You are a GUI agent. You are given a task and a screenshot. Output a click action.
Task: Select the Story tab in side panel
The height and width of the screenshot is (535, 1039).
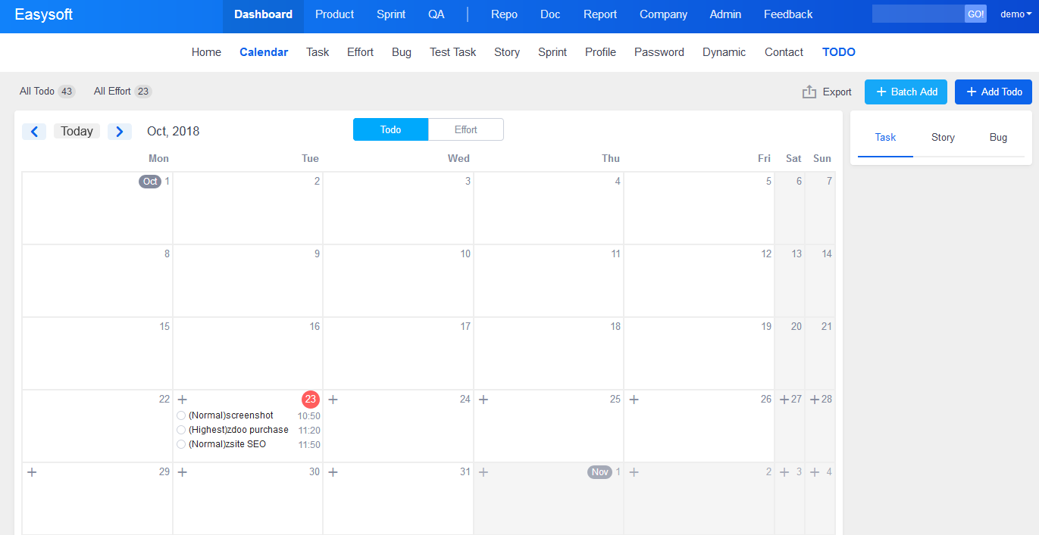click(x=943, y=138)
